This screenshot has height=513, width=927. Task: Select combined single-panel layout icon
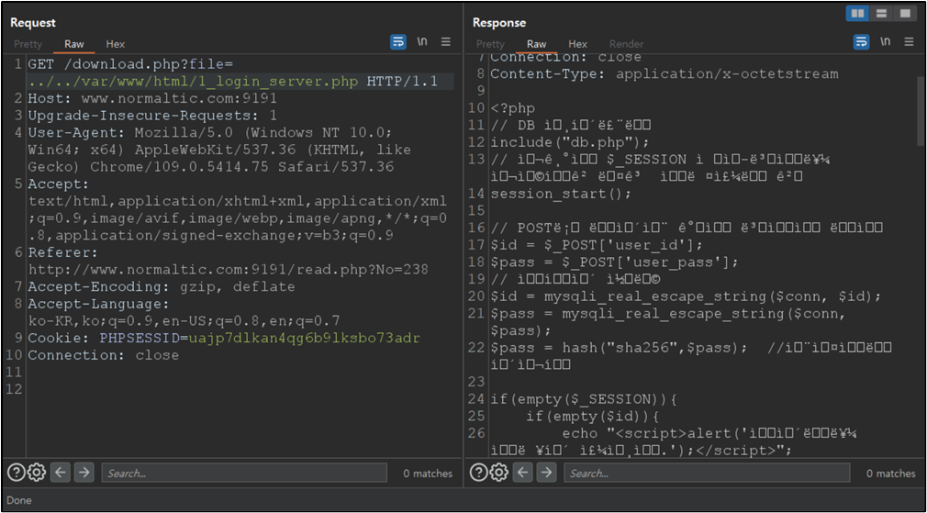[905, 14]
